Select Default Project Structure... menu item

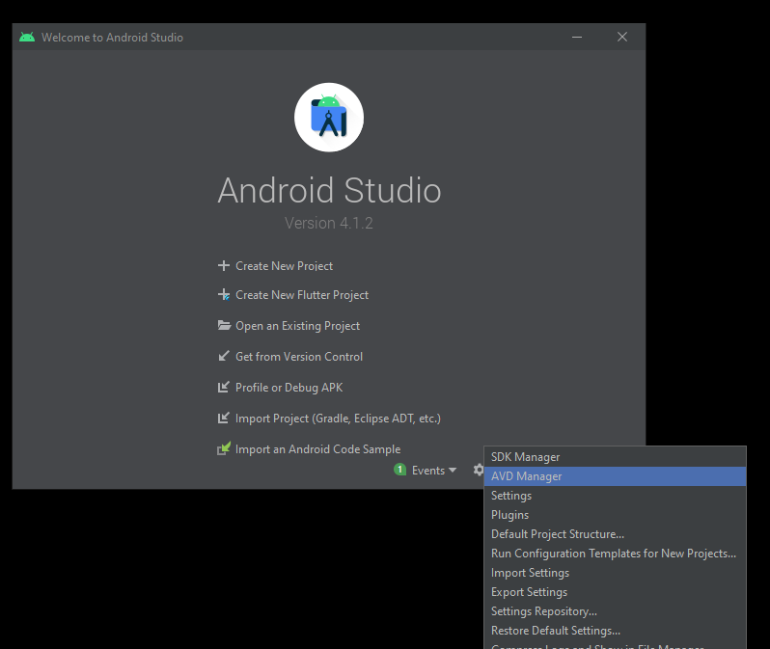pyautogui.click(x=615, y=534)
